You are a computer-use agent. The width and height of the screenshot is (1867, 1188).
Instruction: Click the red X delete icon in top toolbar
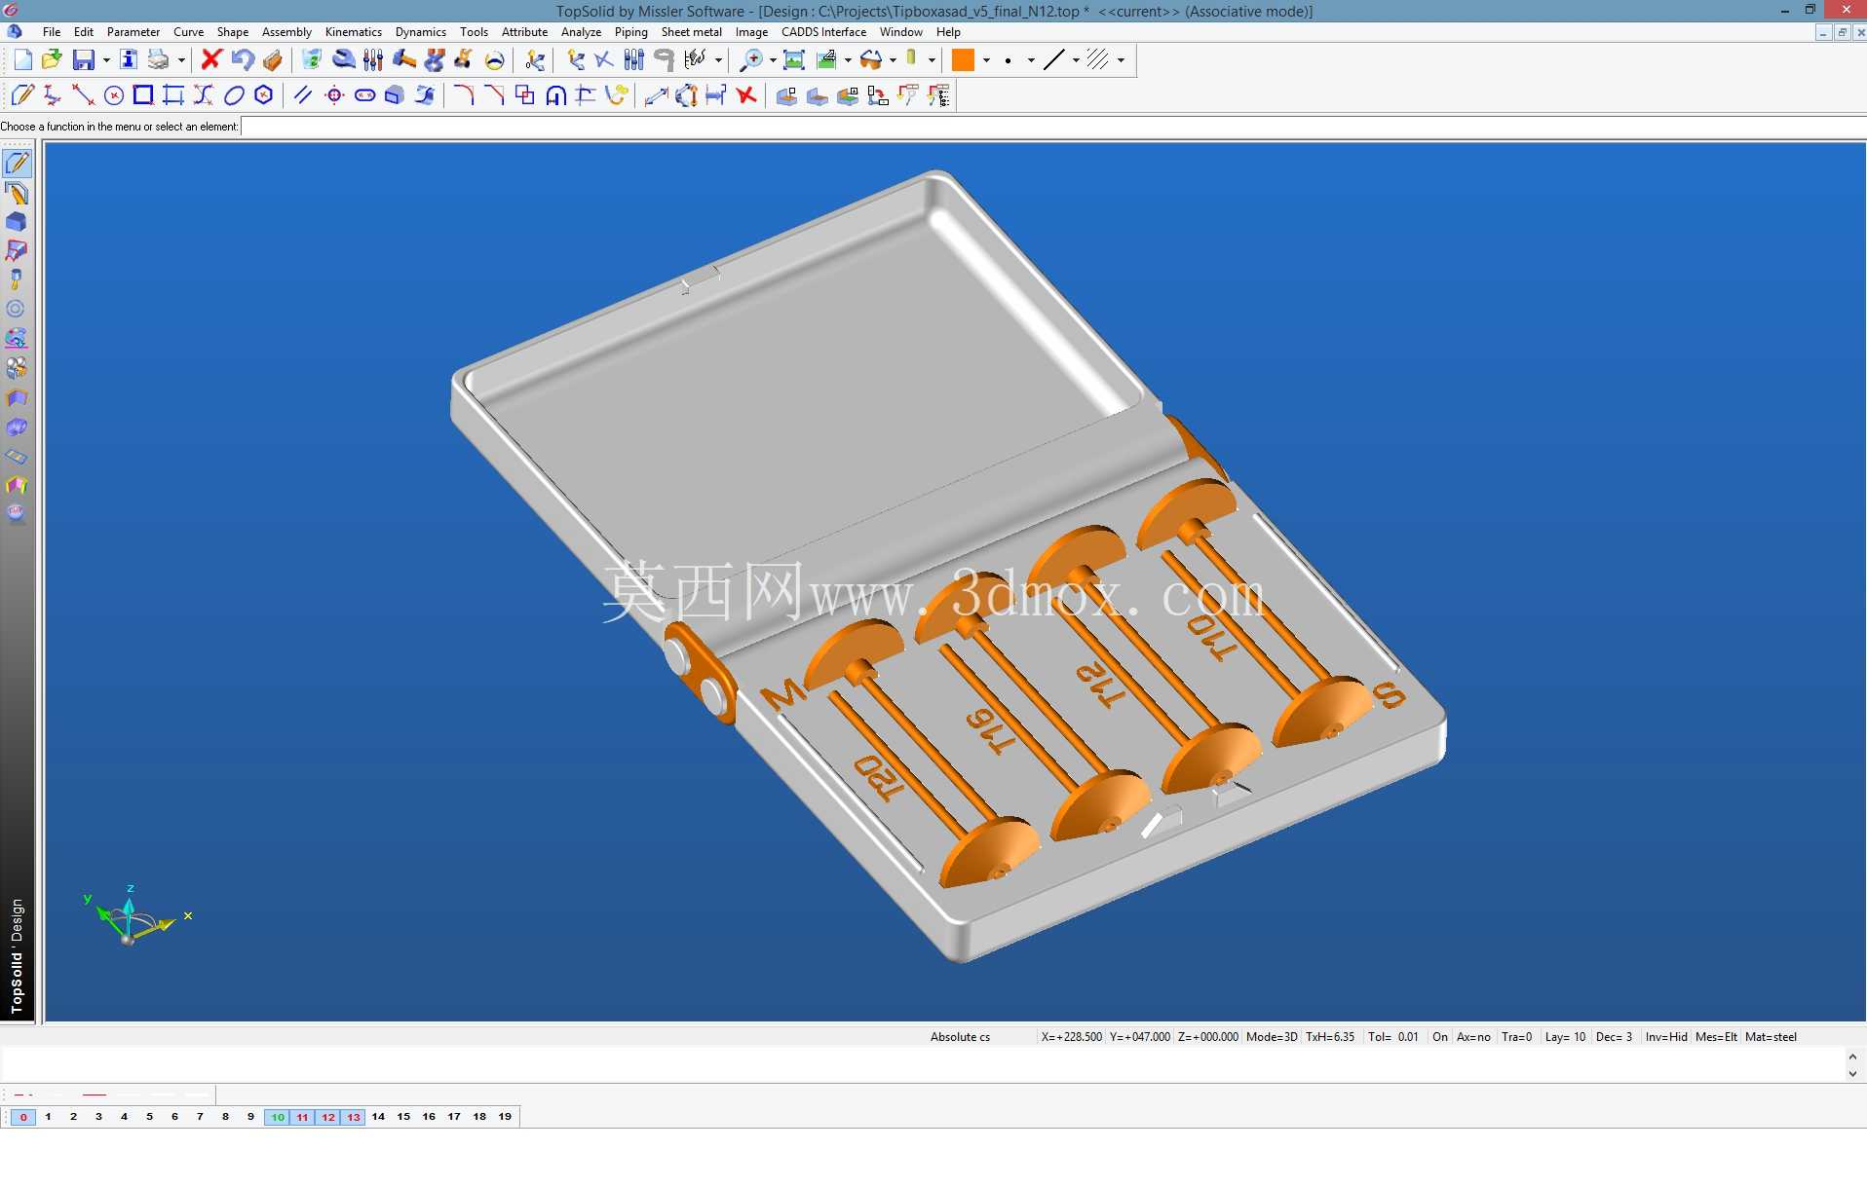tap(210, 60)
